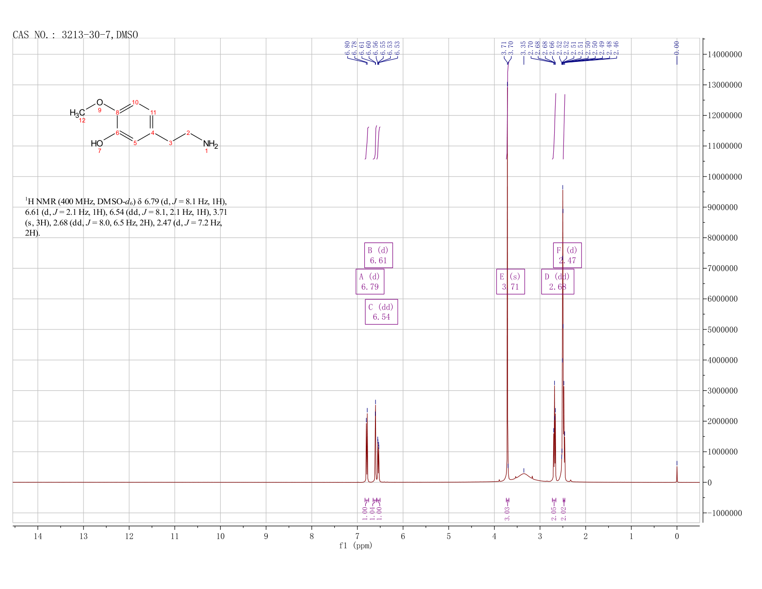The height and width of the screenshot is (589, 762).
Task: Select the 2.05 integral value label
Action: pos(554,513)
